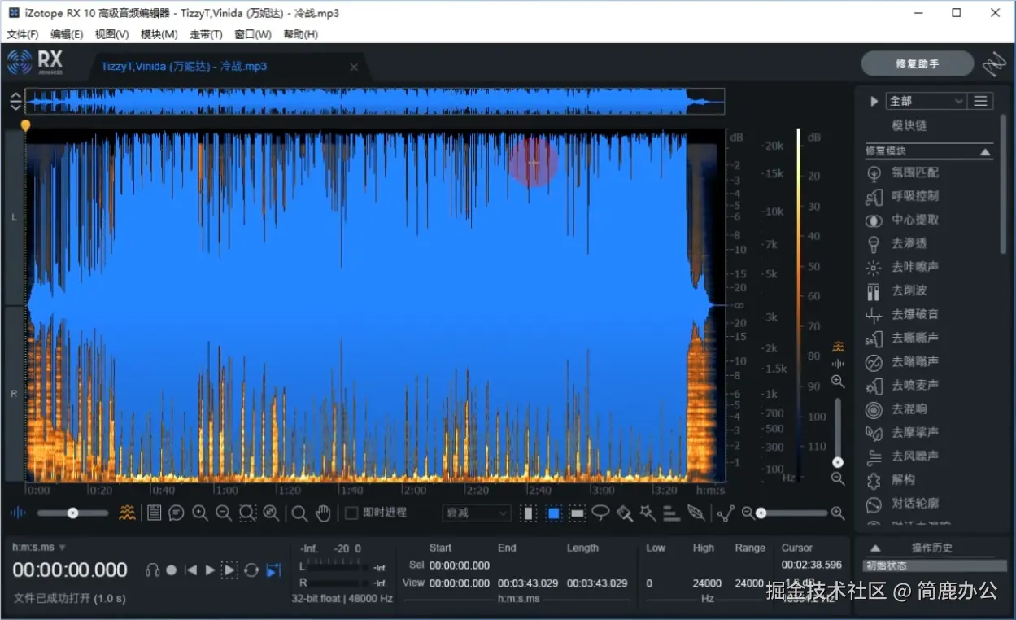1016x620 pixels.
Task: Open the 文件(F) menu
Action: [x=23, y=34]
